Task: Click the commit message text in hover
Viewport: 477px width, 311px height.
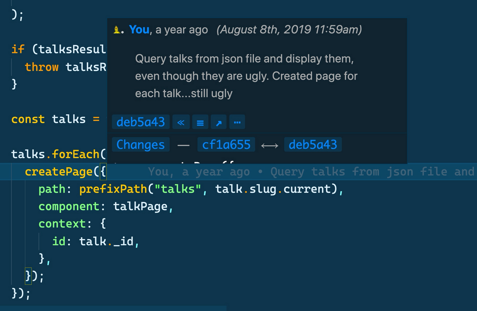Action: point(245,76)
